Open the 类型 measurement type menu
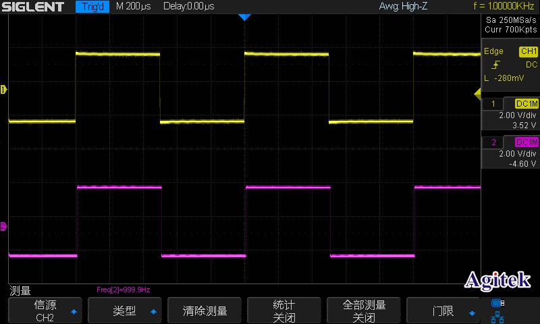This screenshot has height=324, width=540. coord(125,310)
